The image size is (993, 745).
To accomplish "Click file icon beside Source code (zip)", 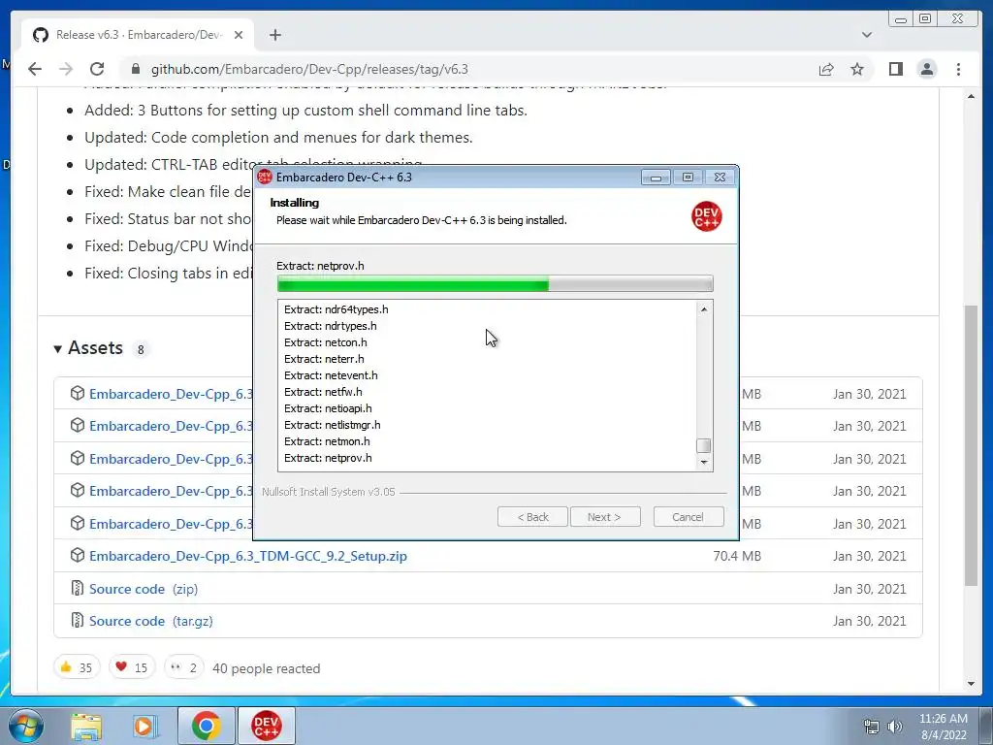I will click(x=78, y=589).
